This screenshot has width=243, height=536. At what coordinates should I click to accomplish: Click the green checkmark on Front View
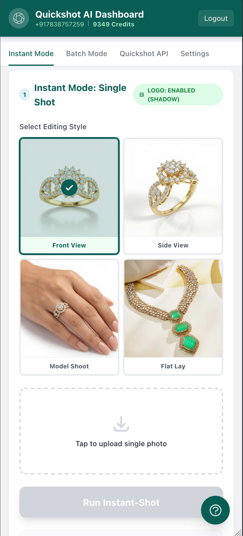(x=69, y=188)
